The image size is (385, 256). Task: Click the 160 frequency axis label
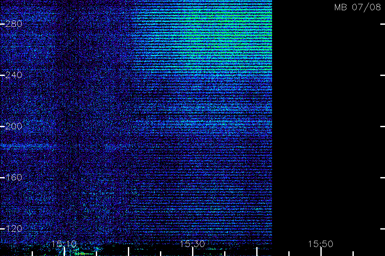click(x=14, y=177)
